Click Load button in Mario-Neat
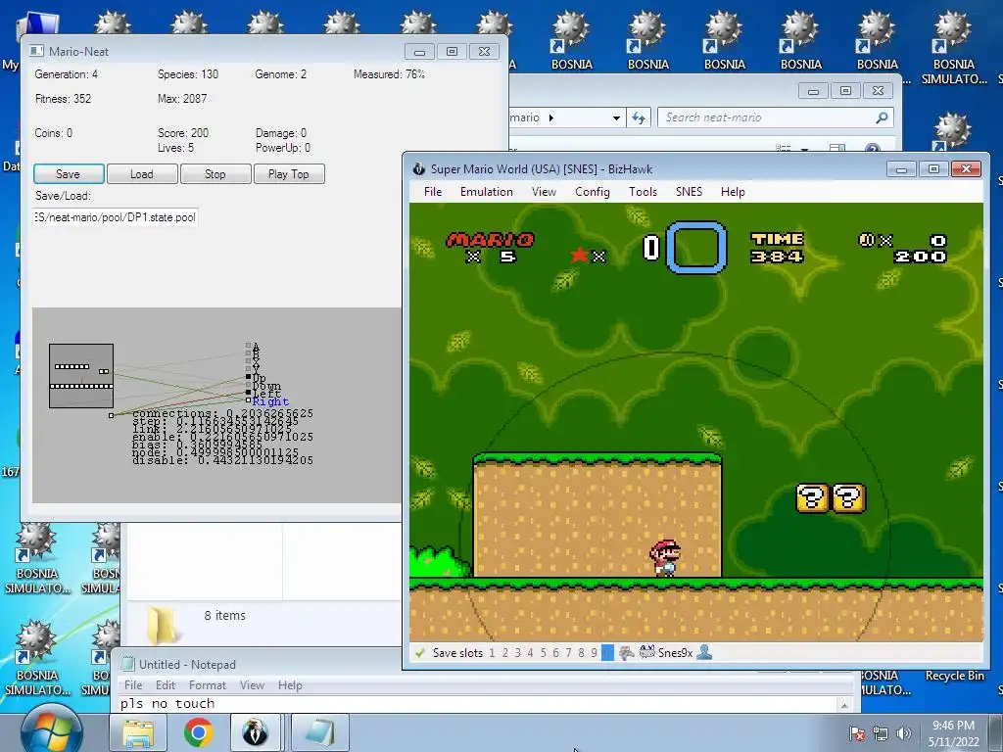This screenshot has width=1003, height=752. pos(142,174)
